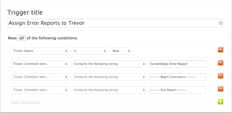
Task: Open the ScreenSteps row's 'Contains the following string' dropdown
Action: tap(109, 64)
